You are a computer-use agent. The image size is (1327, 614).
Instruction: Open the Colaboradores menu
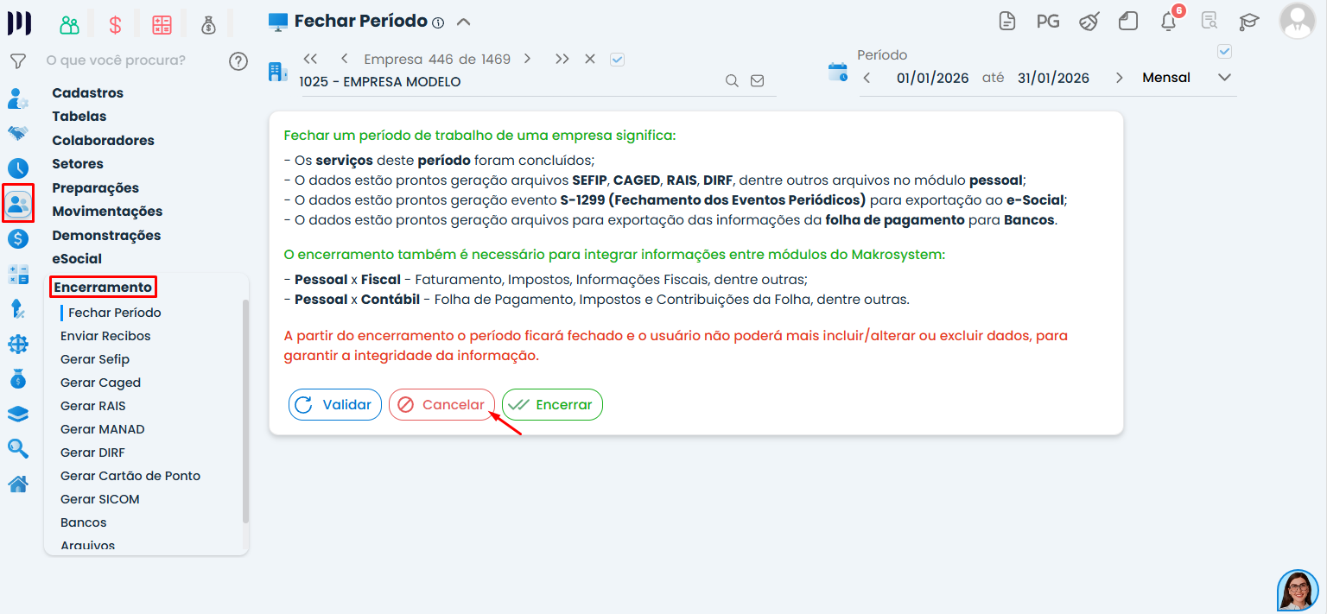pos(104,141)
